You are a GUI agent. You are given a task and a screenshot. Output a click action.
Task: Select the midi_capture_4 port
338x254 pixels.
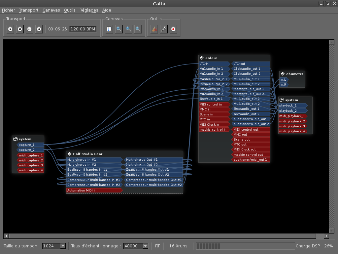(30, 170)
